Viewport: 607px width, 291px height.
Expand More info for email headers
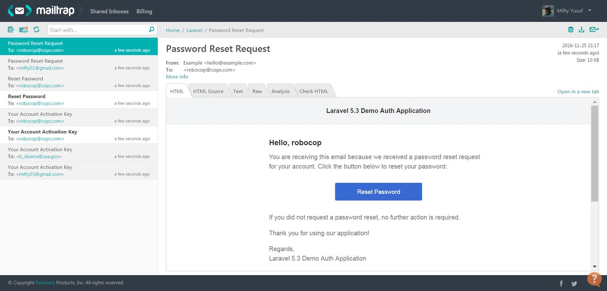(x=177, y=77)
